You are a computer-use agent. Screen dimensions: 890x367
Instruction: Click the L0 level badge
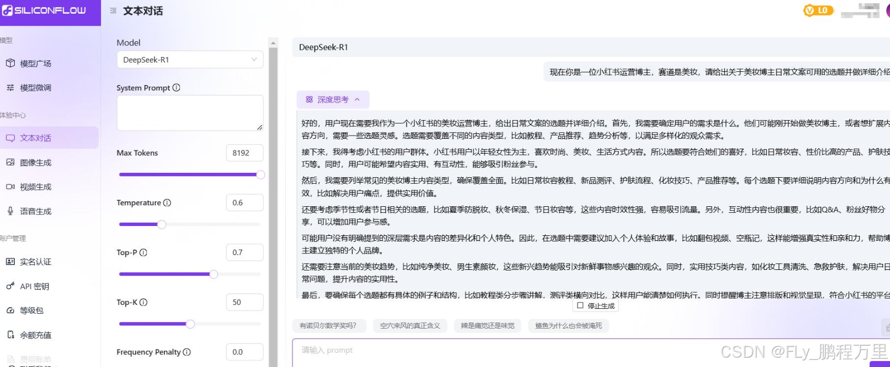pos(818,10)
